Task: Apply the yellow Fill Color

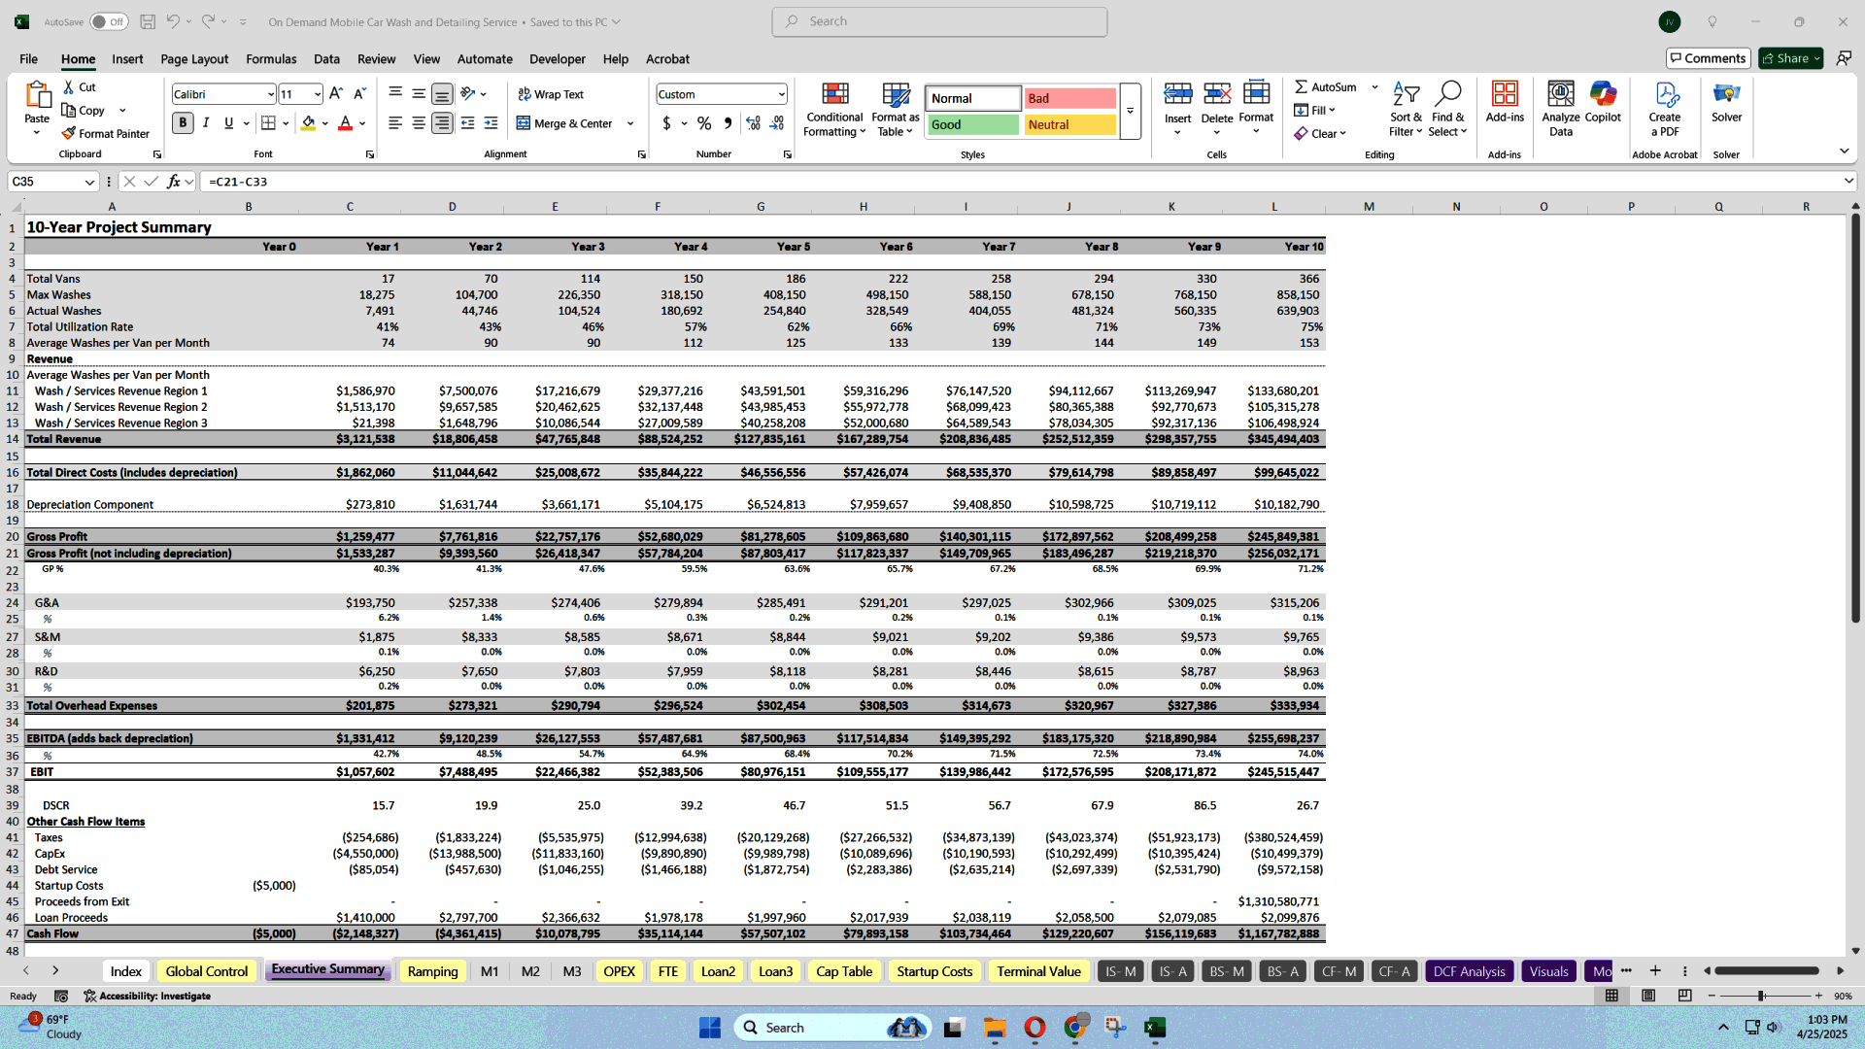Action: tap(308, 123)
